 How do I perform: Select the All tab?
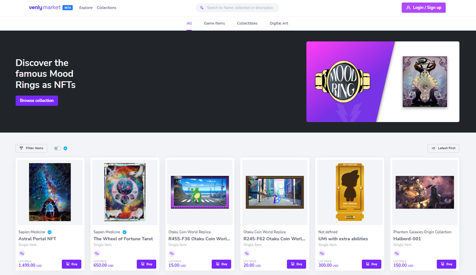coord(189,24)
